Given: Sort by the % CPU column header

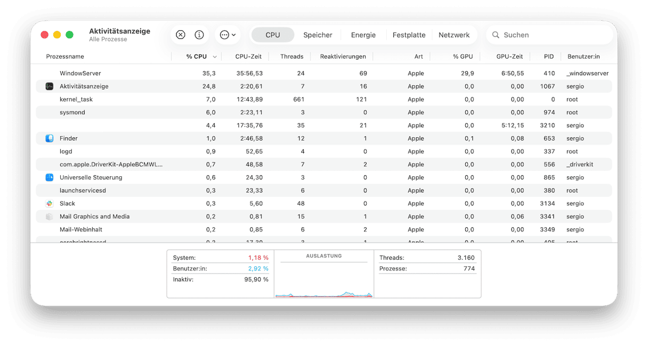Looking at the screenshot, I should pos(197,56).
